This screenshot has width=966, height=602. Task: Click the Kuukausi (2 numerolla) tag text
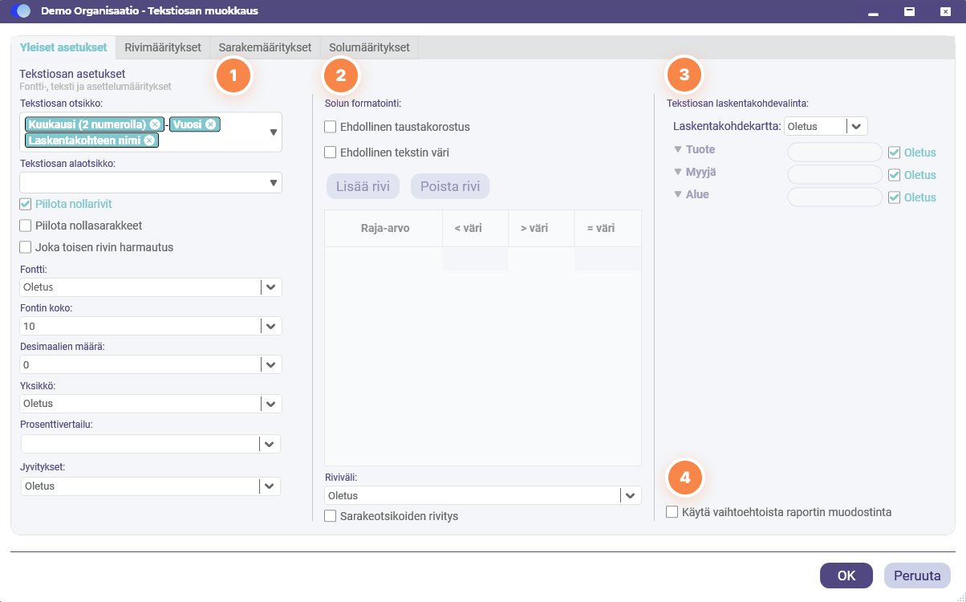point(87,124)
